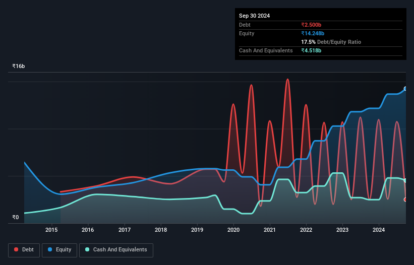Toggle Cash And Equivalents legend button
The image size is (414, 265).
pos(116,250)
